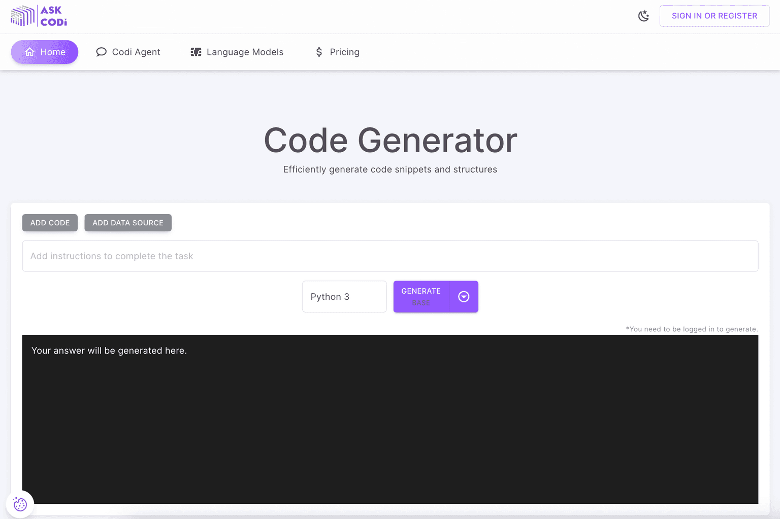780x519 pixels.
Task: Expand generate options with the circled arrow
Action: [x=464, y=297]
